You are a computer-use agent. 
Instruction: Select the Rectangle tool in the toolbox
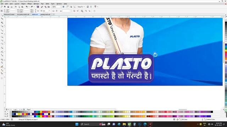tap(2, 37)
